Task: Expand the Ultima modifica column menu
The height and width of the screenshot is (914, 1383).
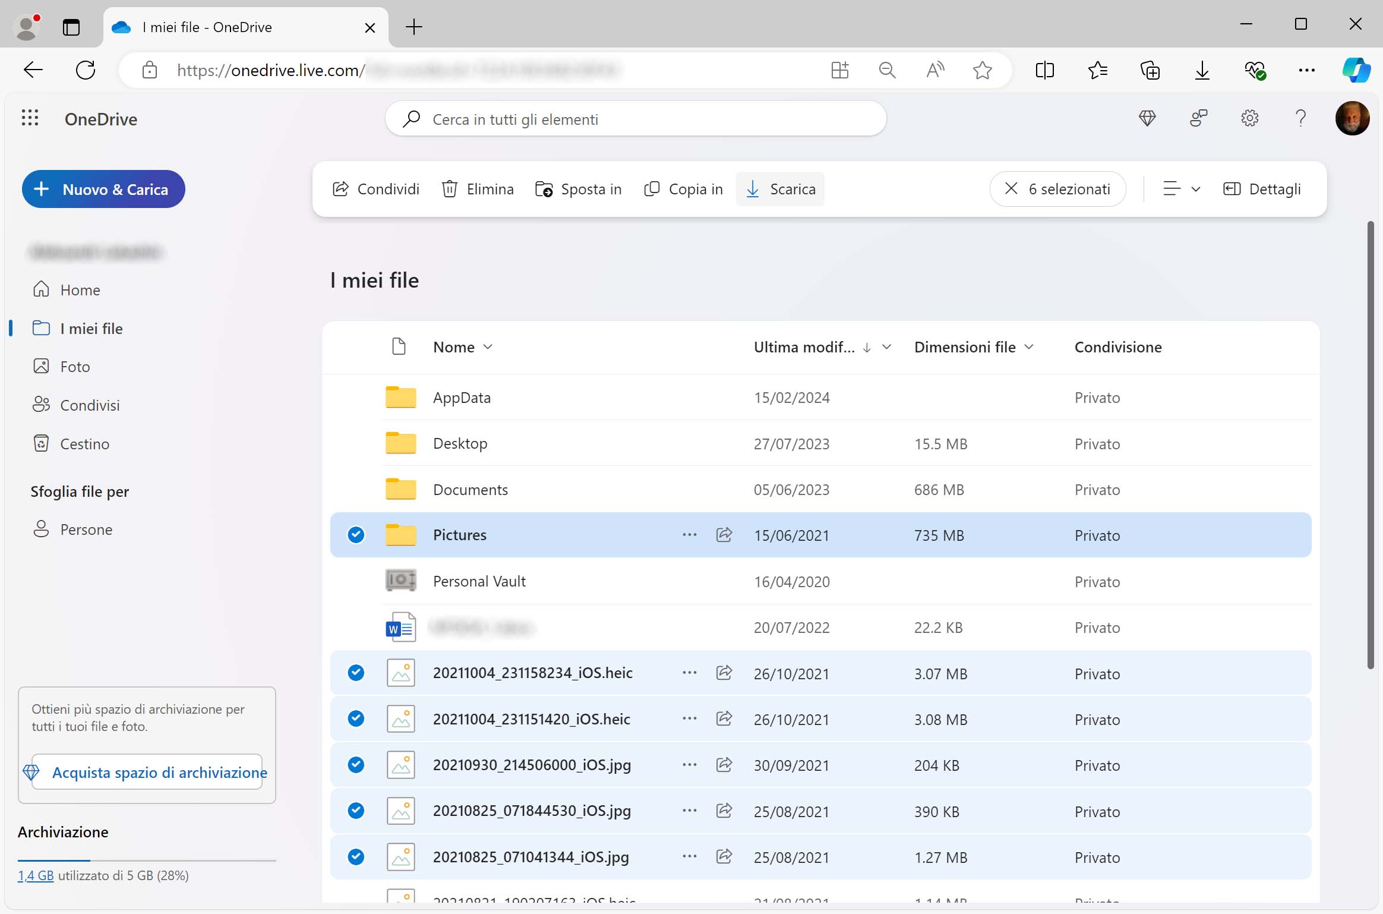Action: 886,347
